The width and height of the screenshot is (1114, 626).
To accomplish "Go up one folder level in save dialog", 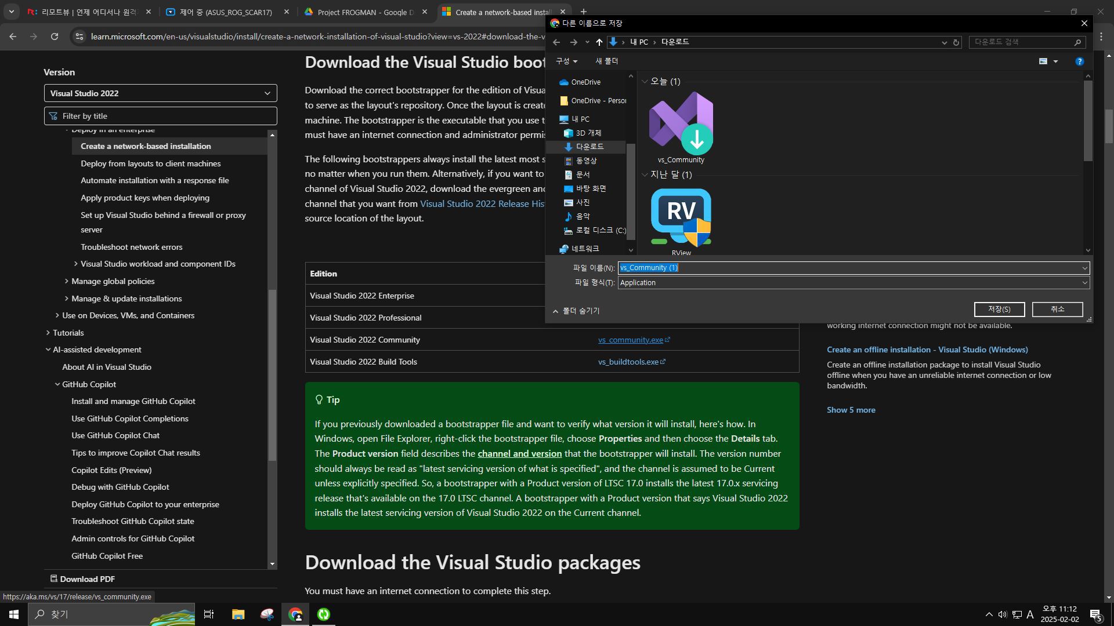I will [x=599, y=42].
